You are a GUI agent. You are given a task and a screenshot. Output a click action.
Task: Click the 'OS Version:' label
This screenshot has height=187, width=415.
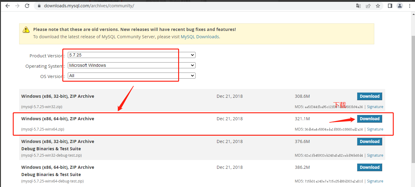(x=52, y=76)
